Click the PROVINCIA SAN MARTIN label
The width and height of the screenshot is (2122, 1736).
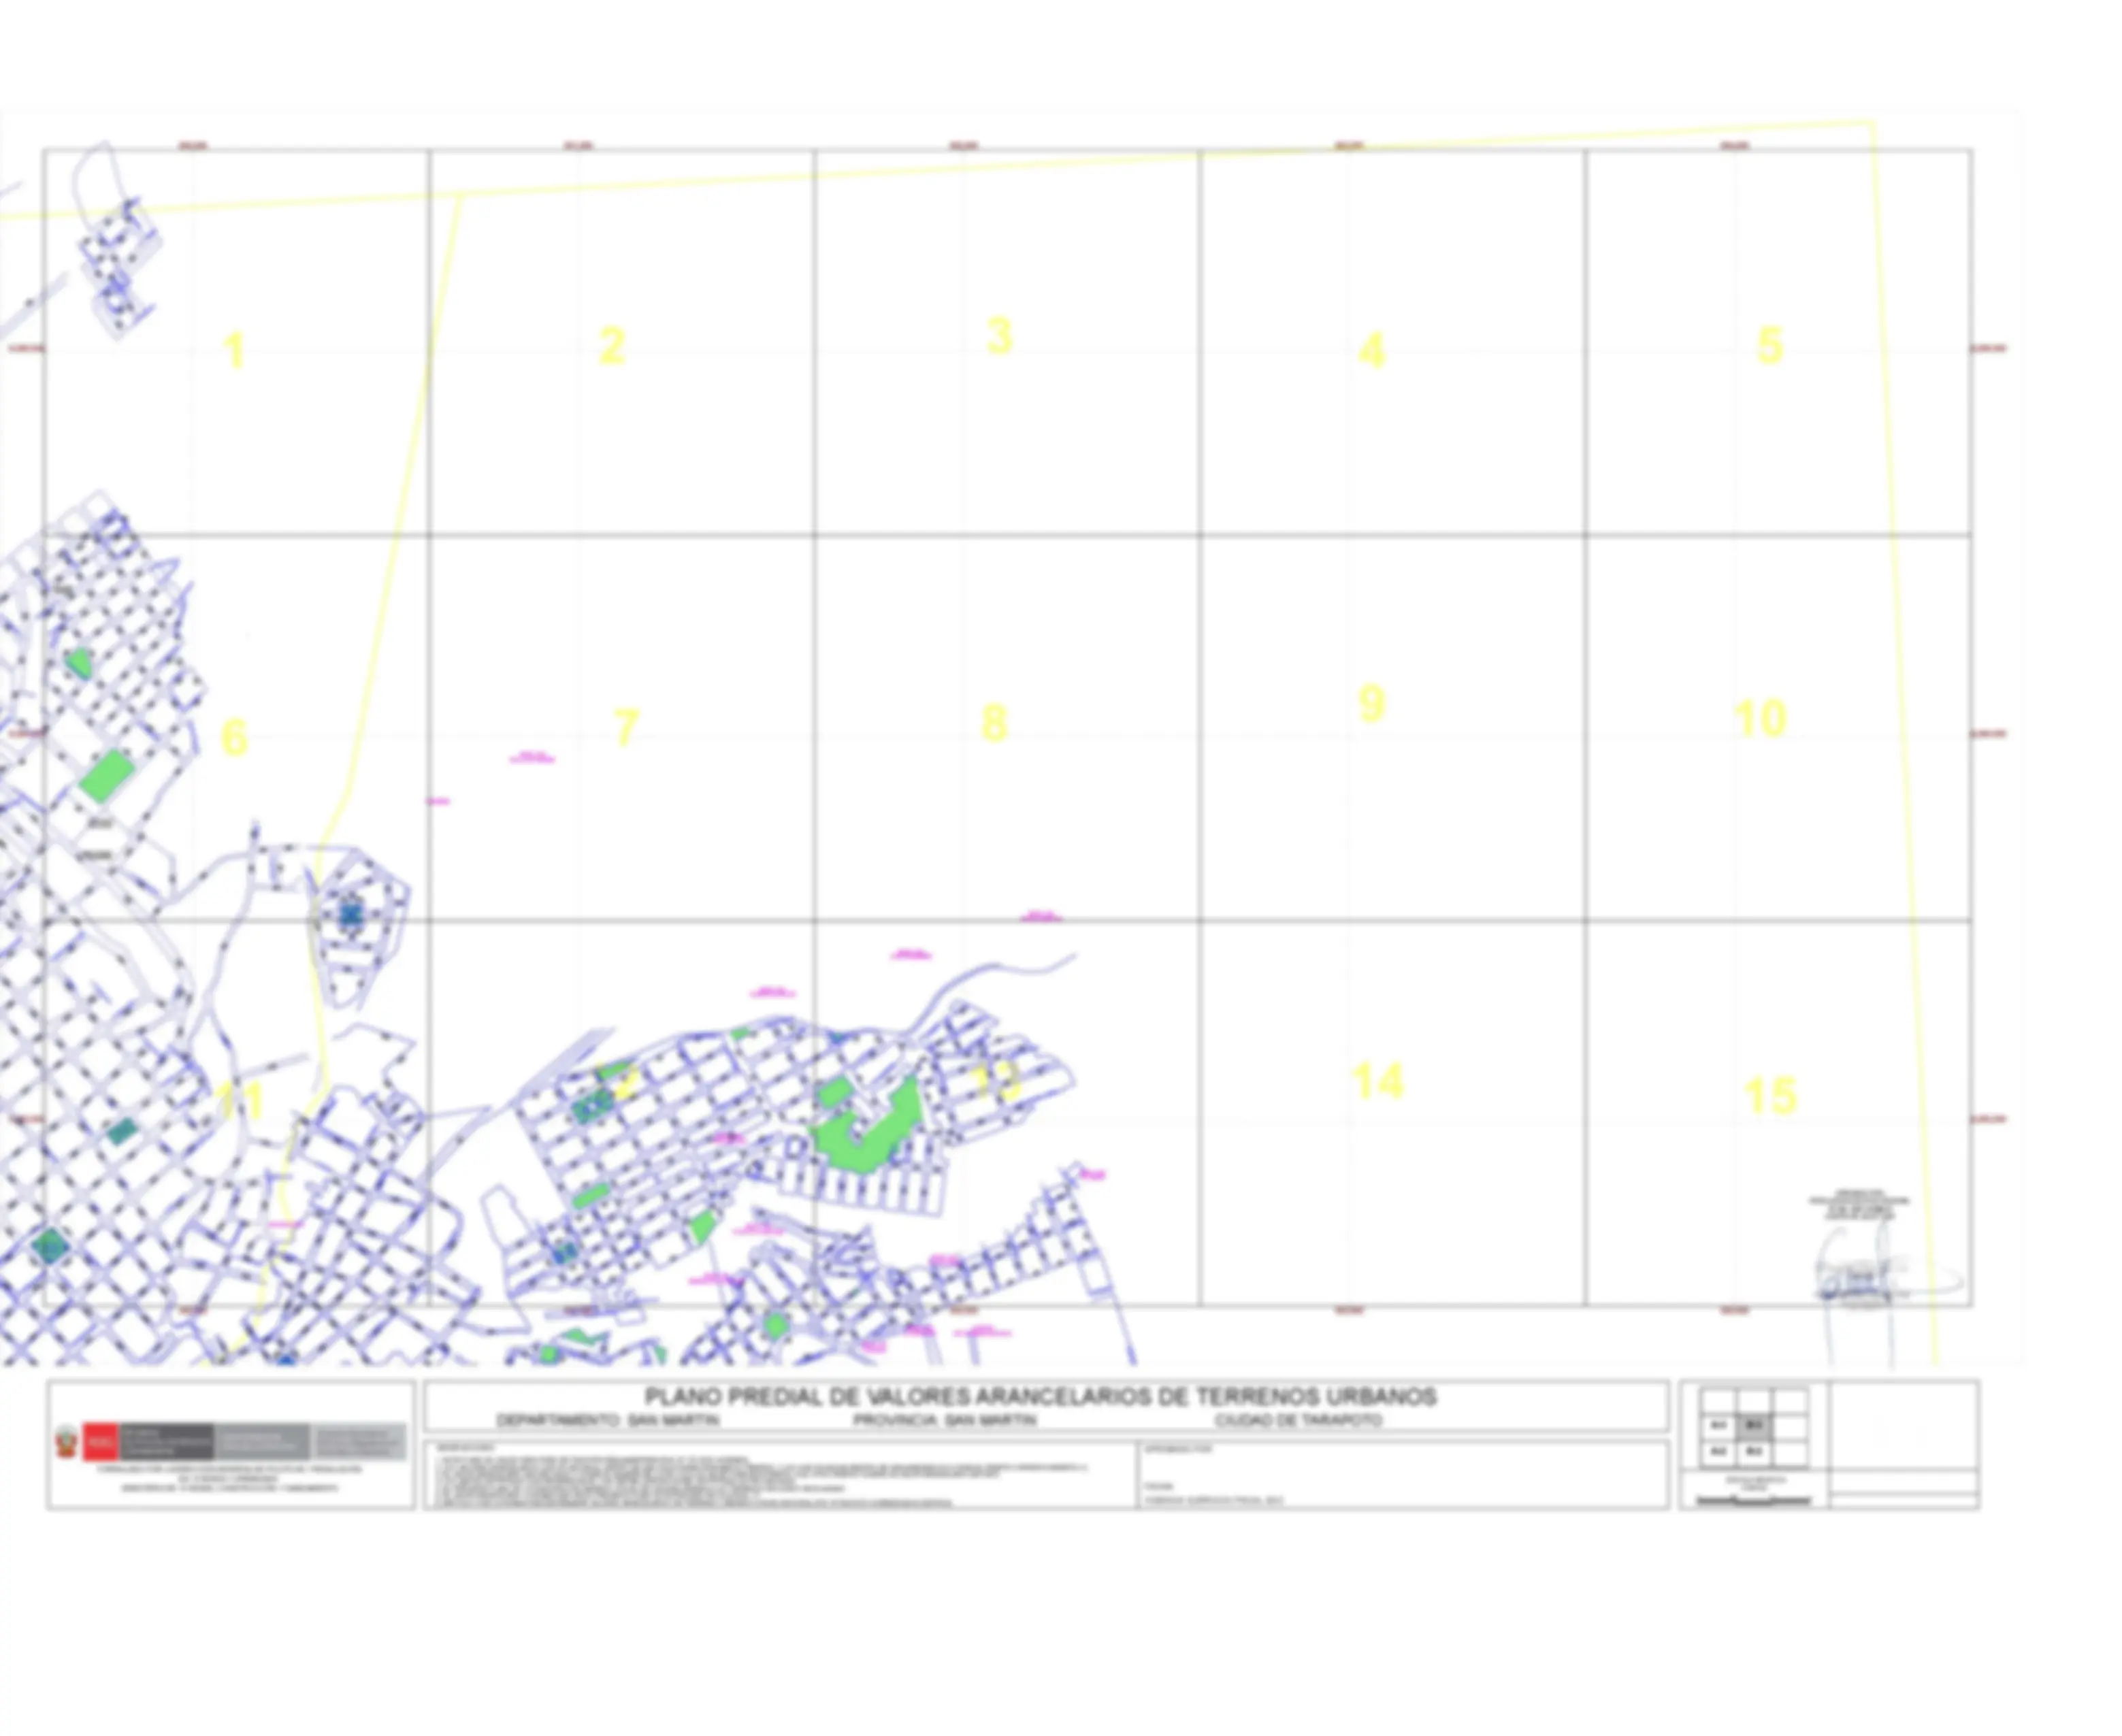[945, 1420]
